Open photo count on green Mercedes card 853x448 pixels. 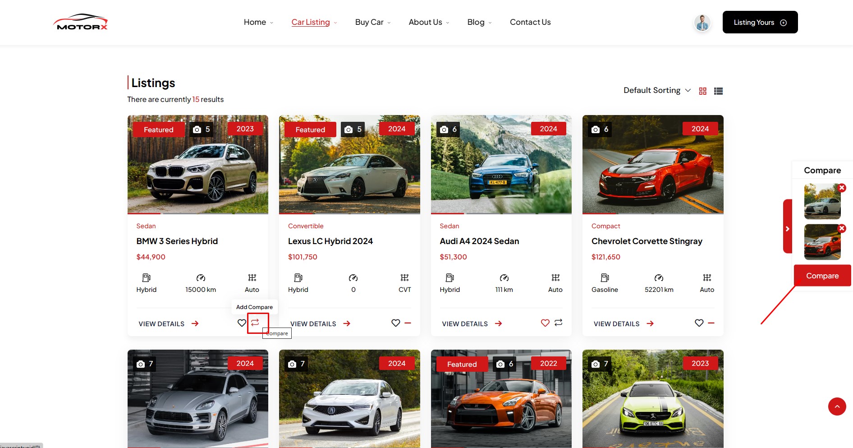pyautogui.click(x=600, y=364)
